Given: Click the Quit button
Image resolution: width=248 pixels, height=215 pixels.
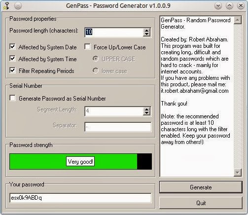Looking at the screenshot, I should (x=201, y=203).
